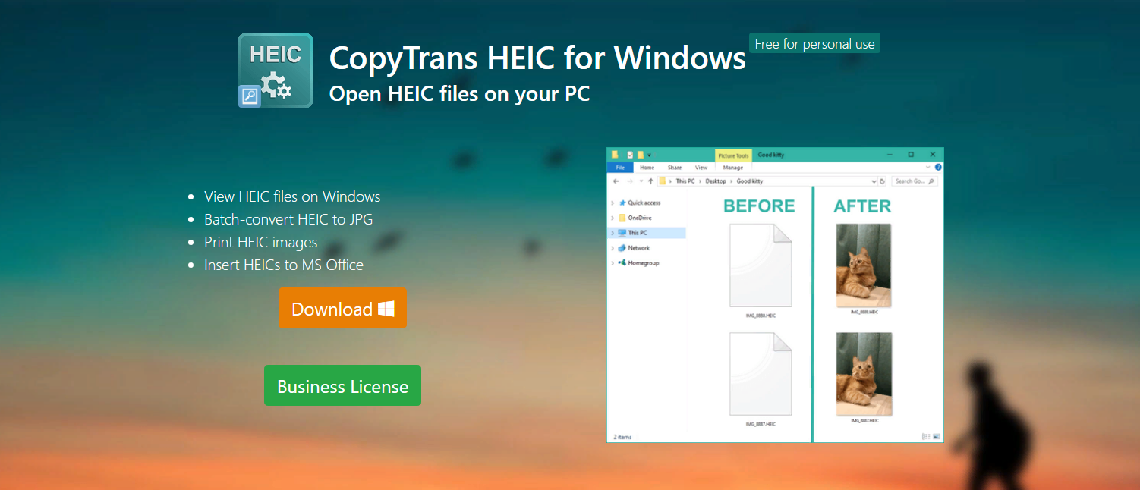Open the Manage ribbon tab
This screenshot has height=490, width=1140.
pyautogui.click(x=733, y=168)
